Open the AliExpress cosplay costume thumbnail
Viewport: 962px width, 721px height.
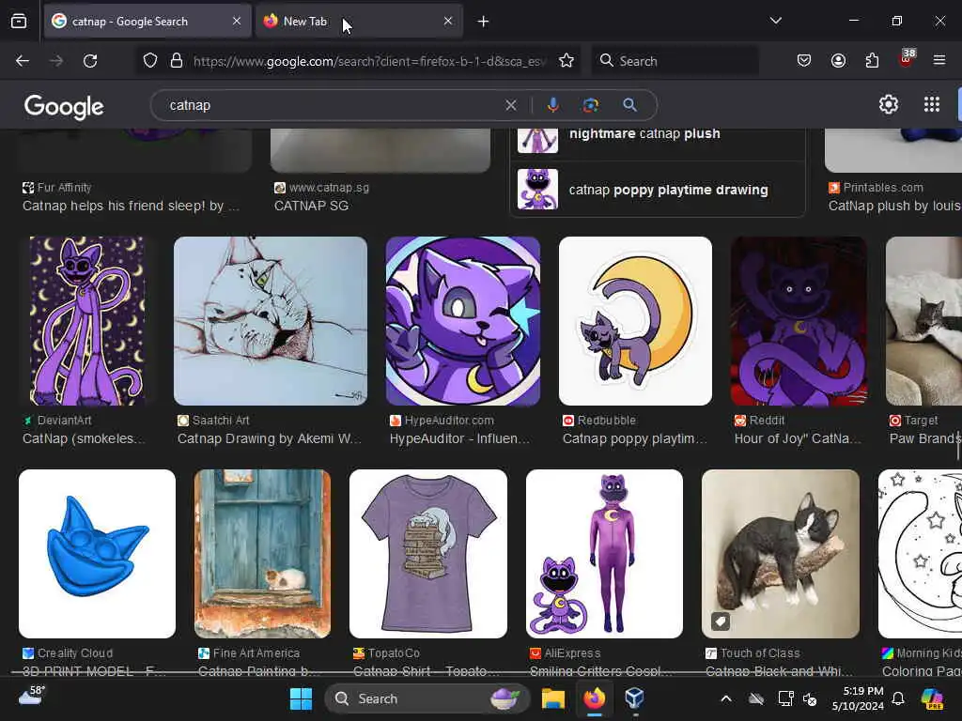point(604,554)
